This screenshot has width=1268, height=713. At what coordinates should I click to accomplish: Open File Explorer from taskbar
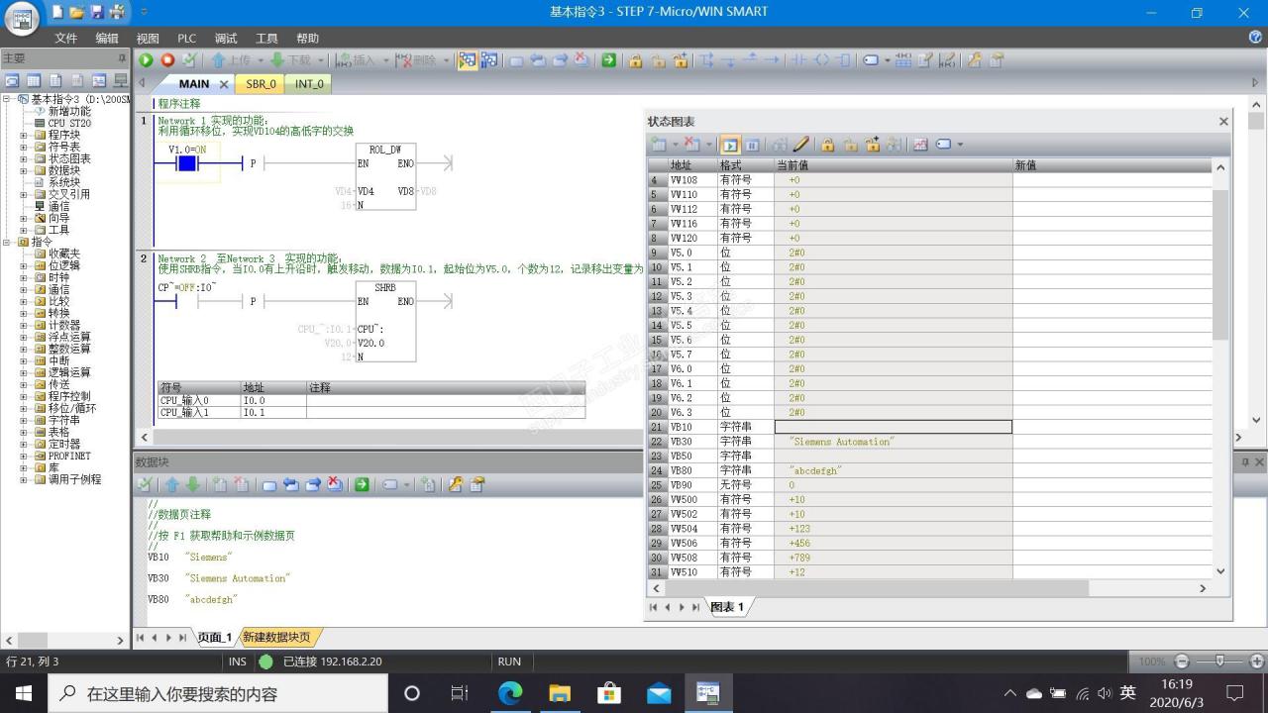[x=560, y=693]
